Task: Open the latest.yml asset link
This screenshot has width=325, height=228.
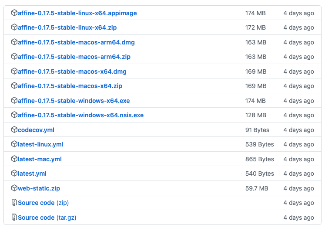Action: click(x=32, y=174)
